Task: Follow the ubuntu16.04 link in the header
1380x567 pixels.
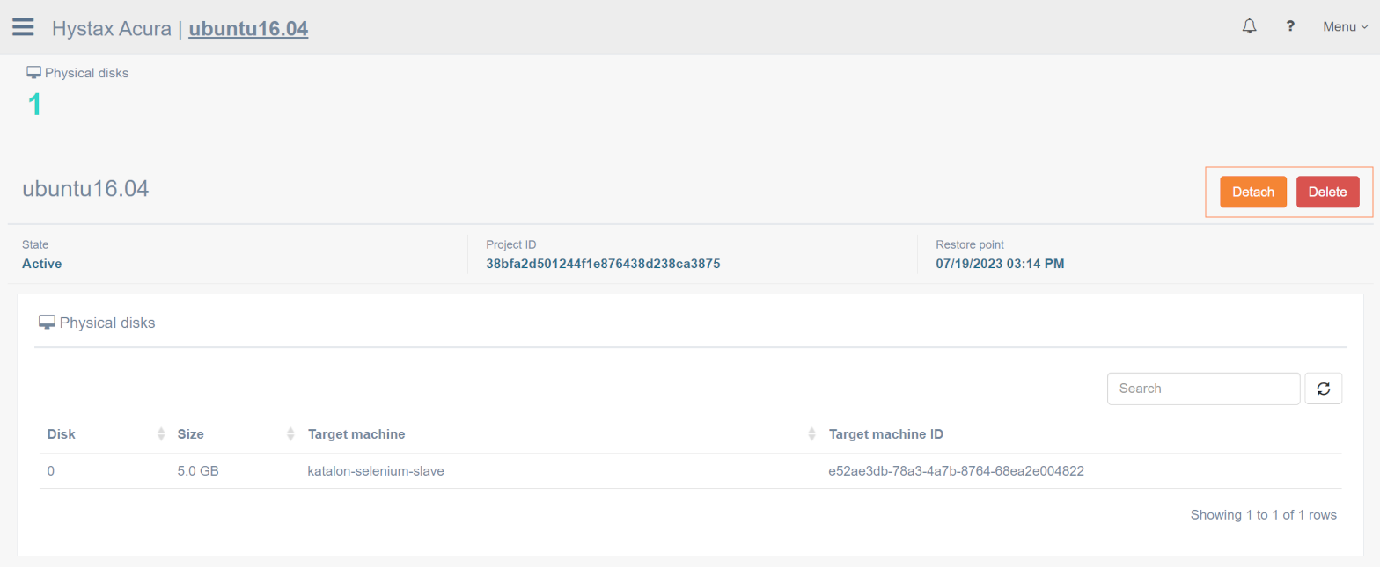Action: pos(248,28)
